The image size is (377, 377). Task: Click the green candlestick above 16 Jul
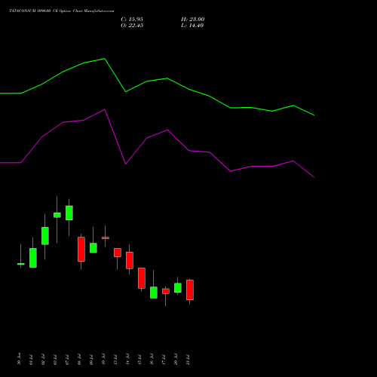click(154, 293)
